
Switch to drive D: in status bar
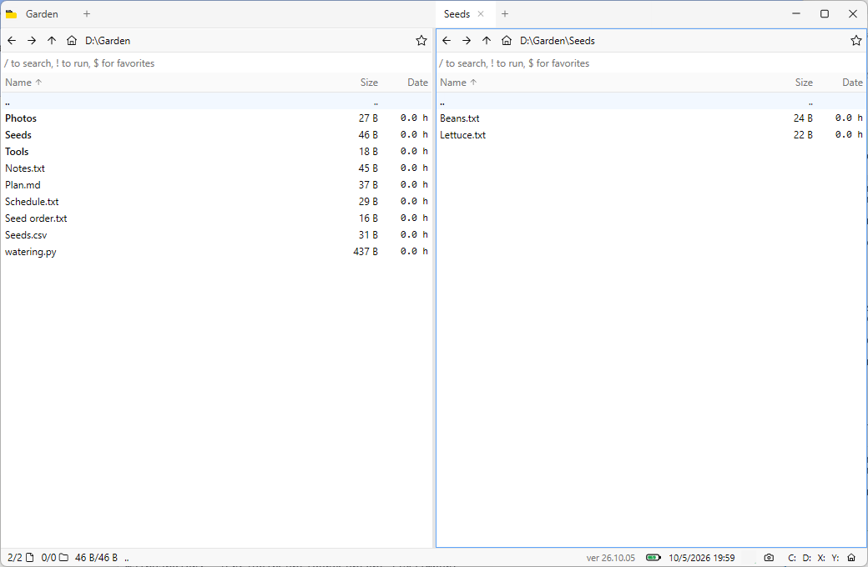point(806,558)
